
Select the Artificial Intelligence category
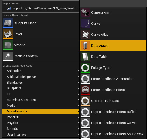pyautogui.click(x=41, y=77)
